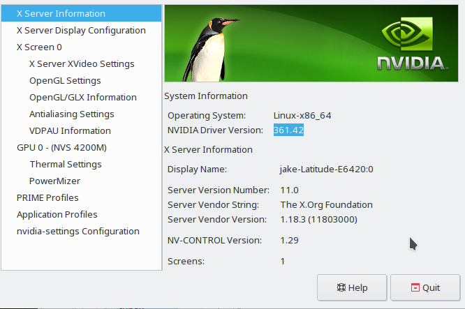Open VDPAU Information page
This screenshot has width=465, height=309.
click(x=70, y=131)
